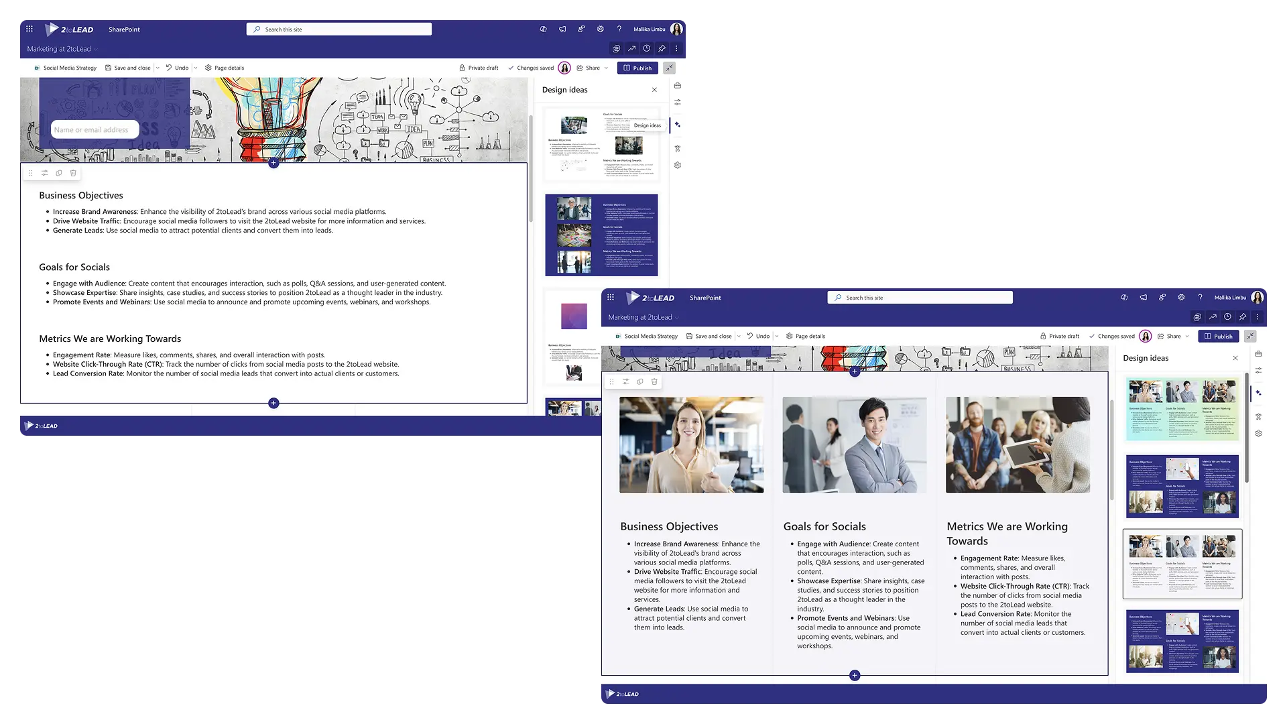1287x724 pixels.
Task: Expand Save and close dropdown in back window
Action: [158, 68]
